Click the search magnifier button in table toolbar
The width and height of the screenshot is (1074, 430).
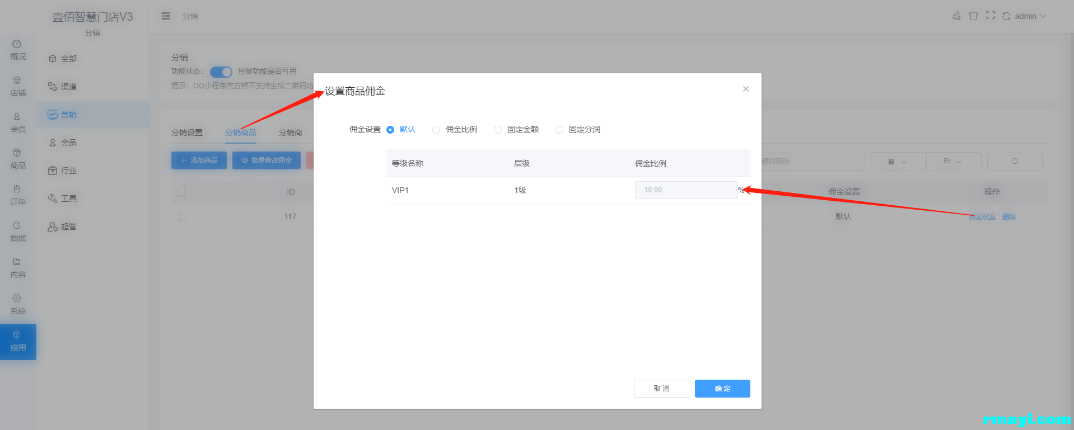[1015, 162]
